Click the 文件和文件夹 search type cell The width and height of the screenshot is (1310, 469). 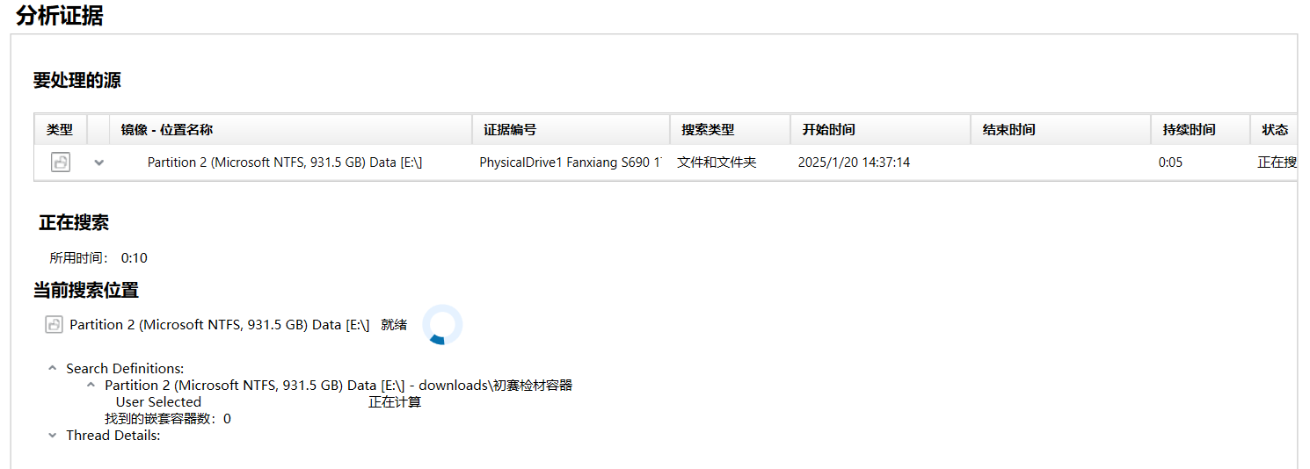click(717, 162)
